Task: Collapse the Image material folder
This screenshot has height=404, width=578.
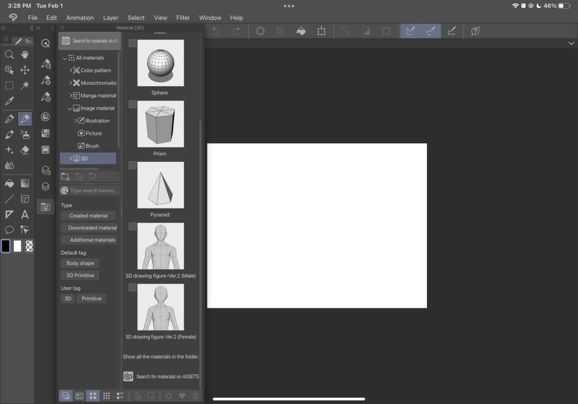Action: (70, 109)
